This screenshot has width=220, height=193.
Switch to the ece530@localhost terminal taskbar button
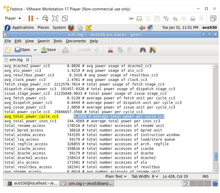(x=32, y=183)
